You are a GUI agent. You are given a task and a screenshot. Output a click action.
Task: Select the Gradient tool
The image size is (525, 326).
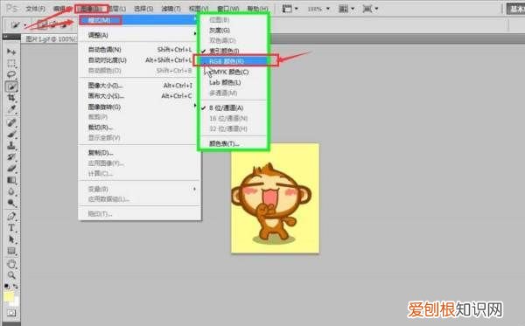[x=11, y=180]
